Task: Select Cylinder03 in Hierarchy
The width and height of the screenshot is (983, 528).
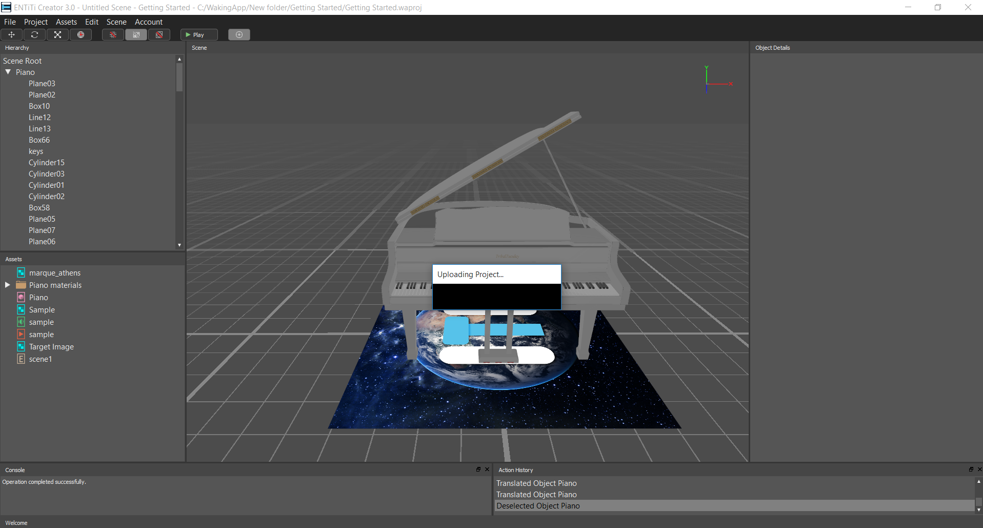Action: point(47,173)
